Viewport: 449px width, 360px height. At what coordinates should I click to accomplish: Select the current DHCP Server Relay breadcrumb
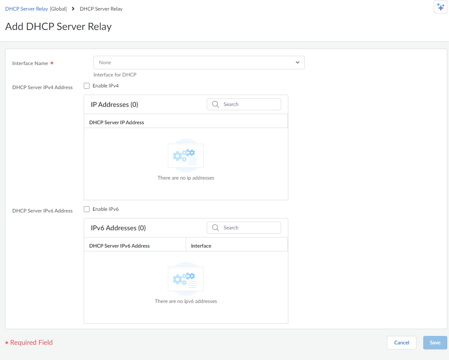pos(101,9)
